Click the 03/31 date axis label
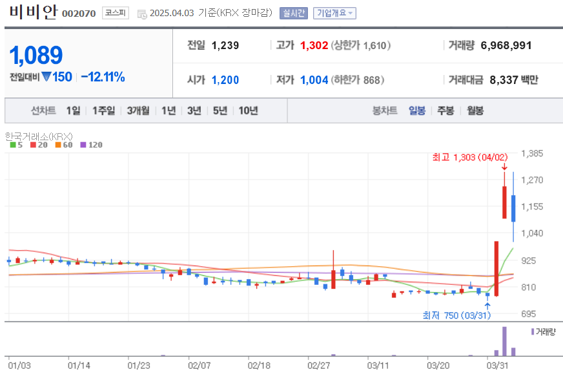563x376 pixels. point(497,366)
